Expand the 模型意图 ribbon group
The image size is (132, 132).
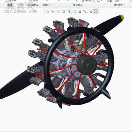[119, 5]
